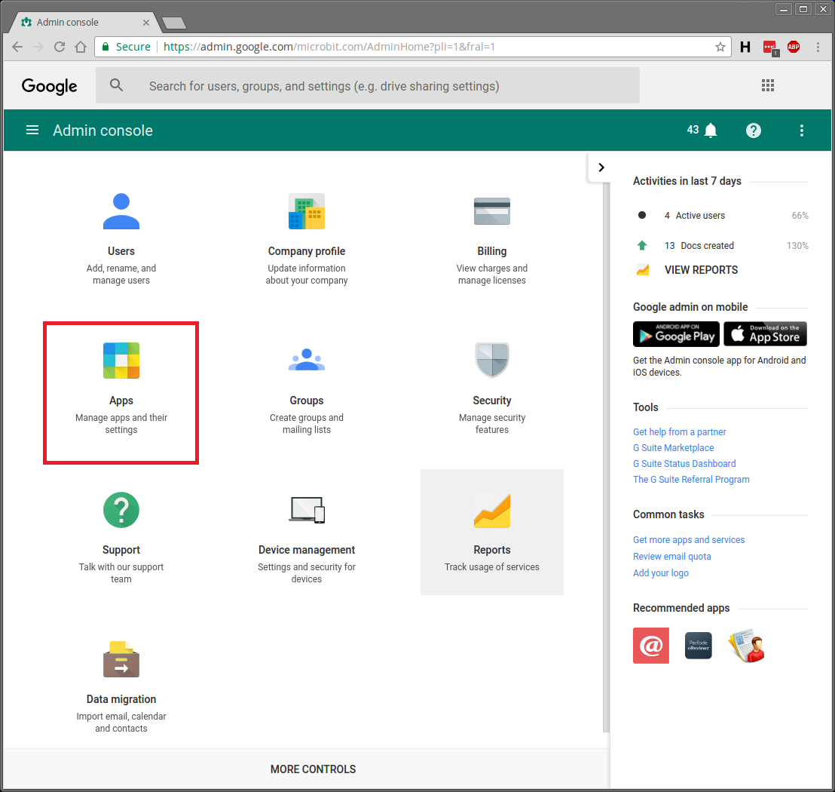Click the Google logo
Screen dimensions: 835x792
coord(49,86)
